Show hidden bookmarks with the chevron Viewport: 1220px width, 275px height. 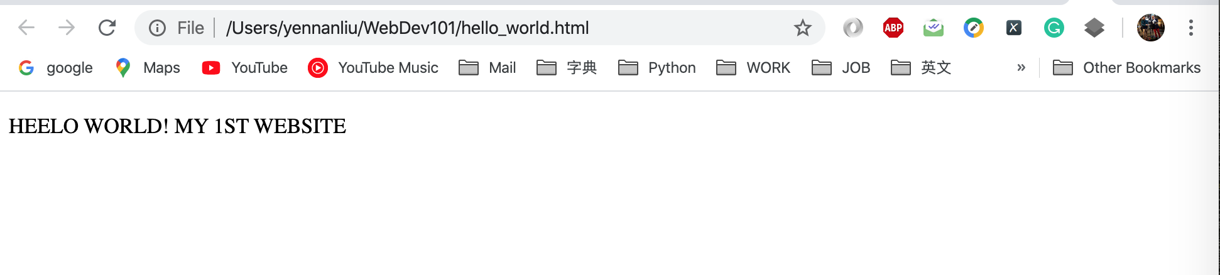tap(1021, 68)
